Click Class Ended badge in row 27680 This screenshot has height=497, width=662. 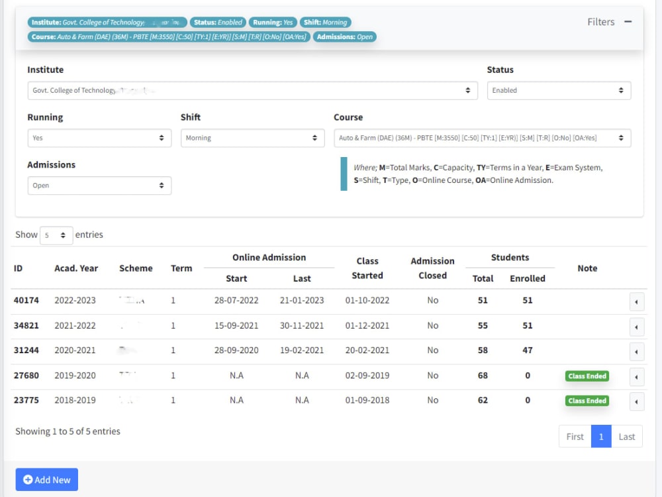coord(587,376)
